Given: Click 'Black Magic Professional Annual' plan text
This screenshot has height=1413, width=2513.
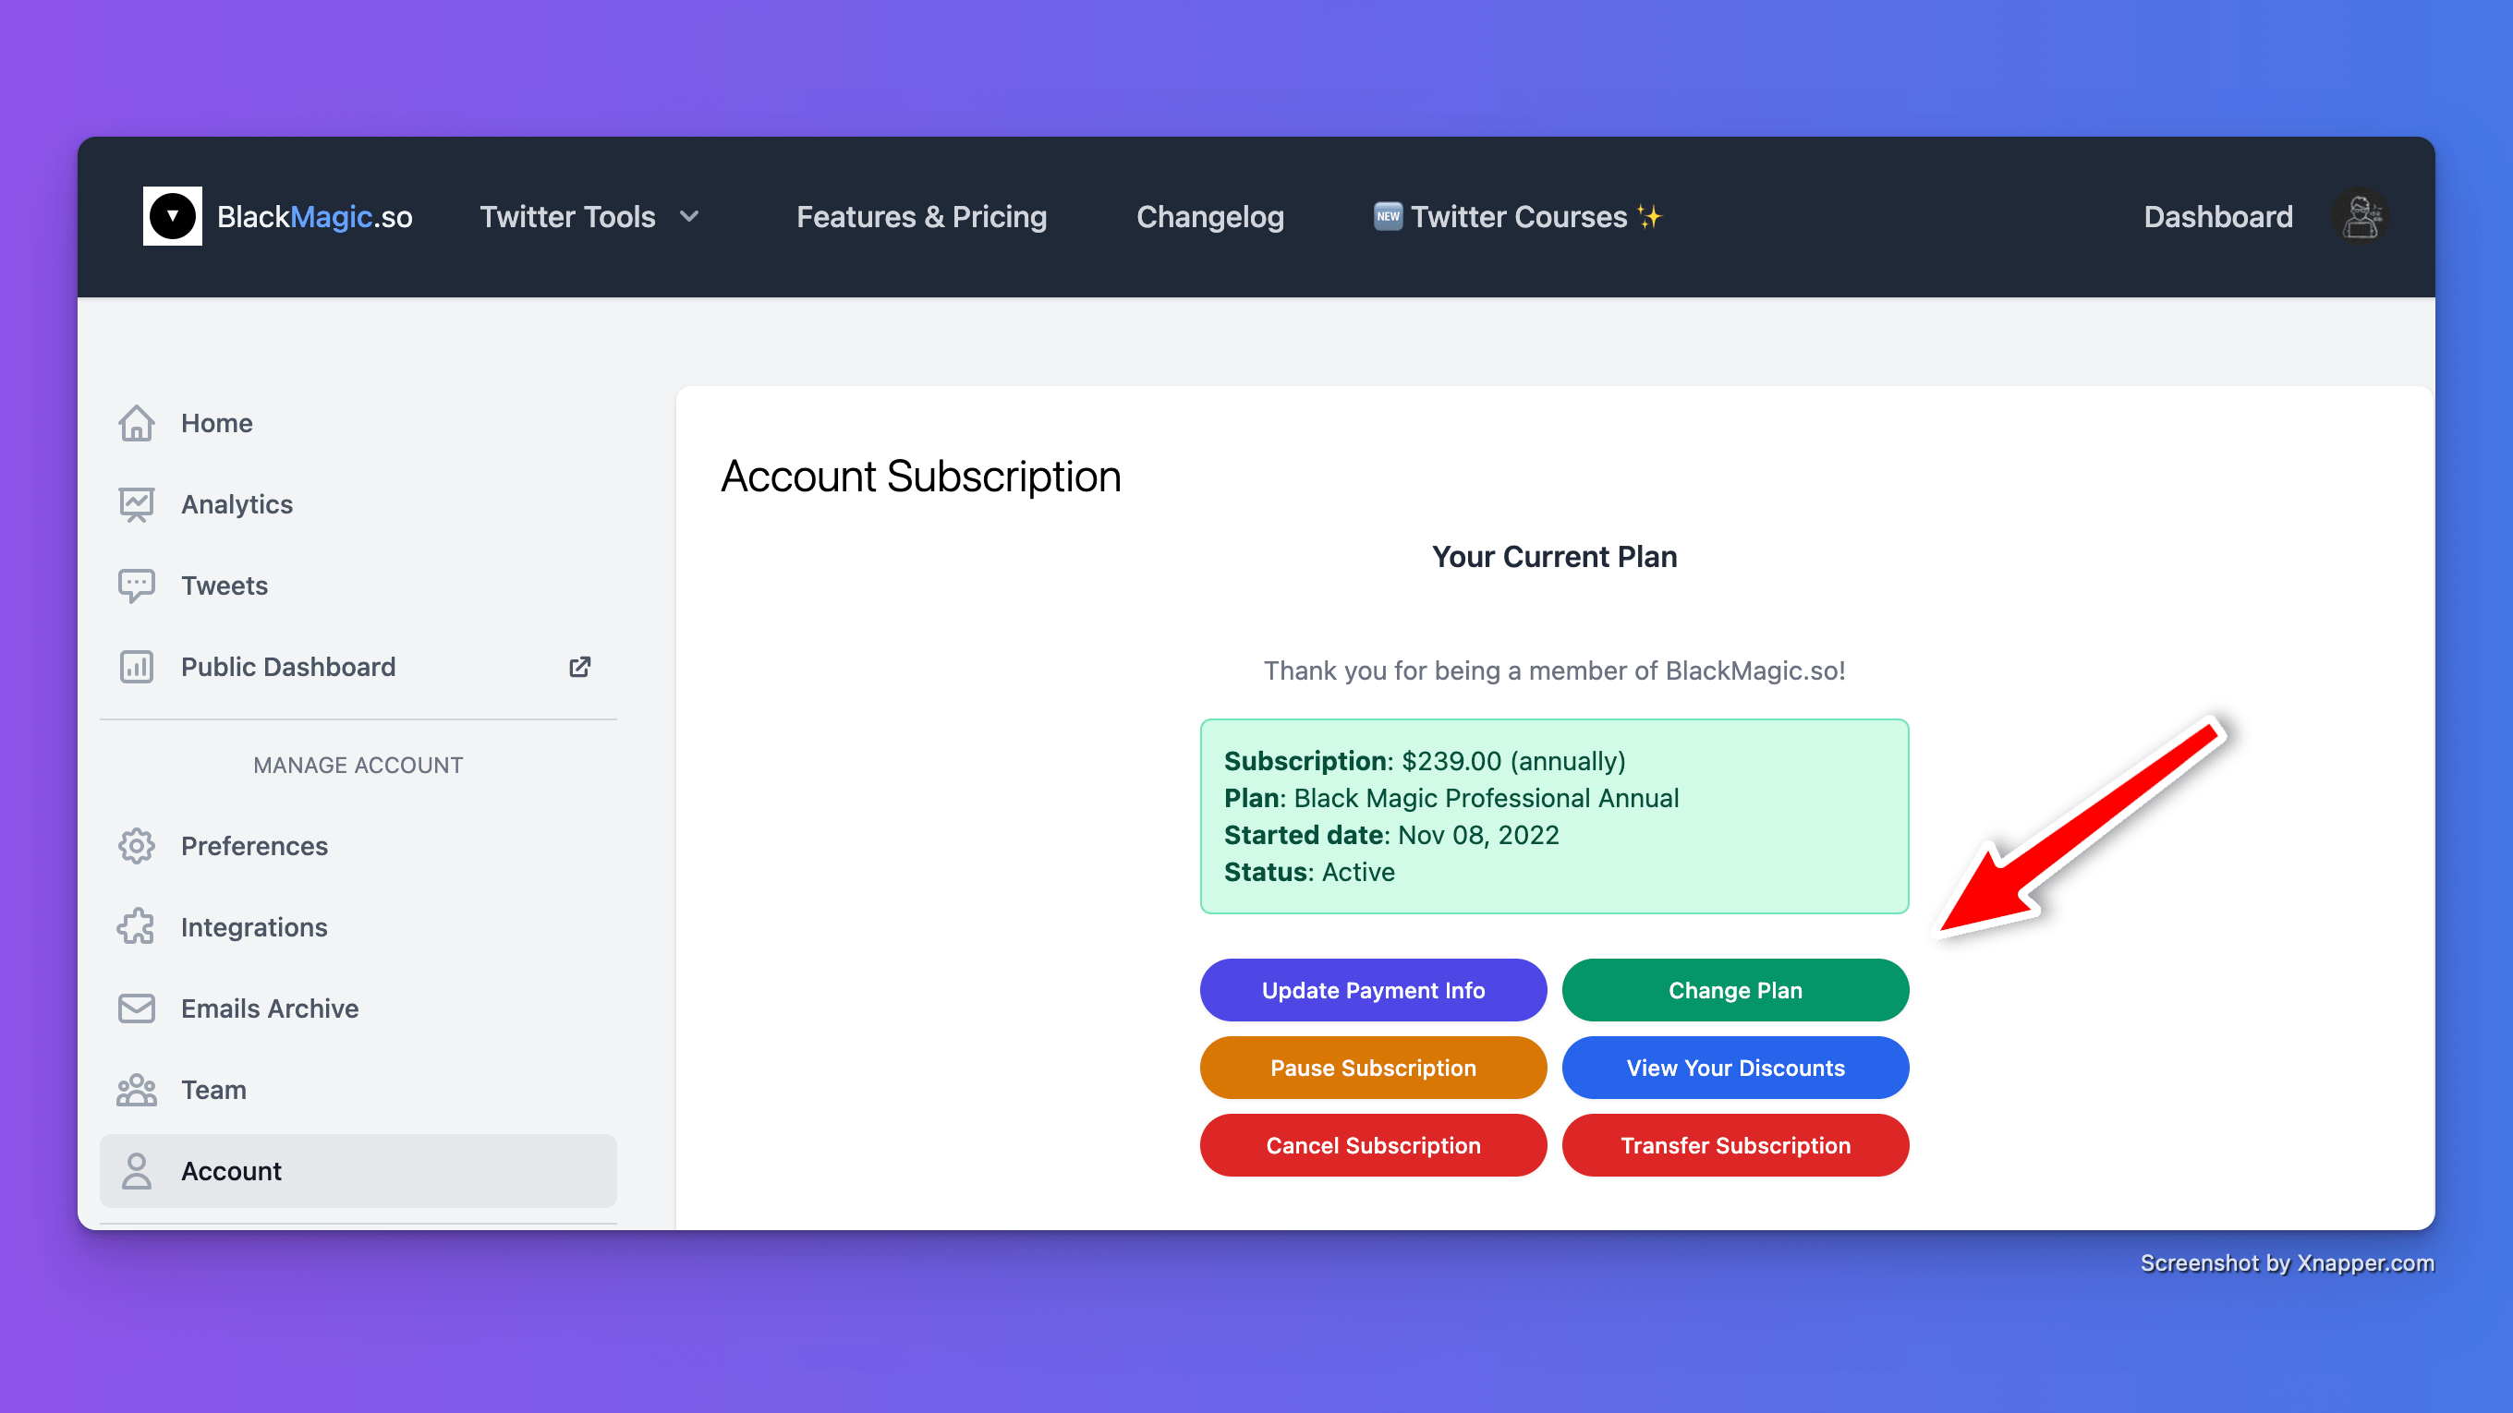Looking at the screenshot, I should pyautogui.click(x=1486, y=798).
